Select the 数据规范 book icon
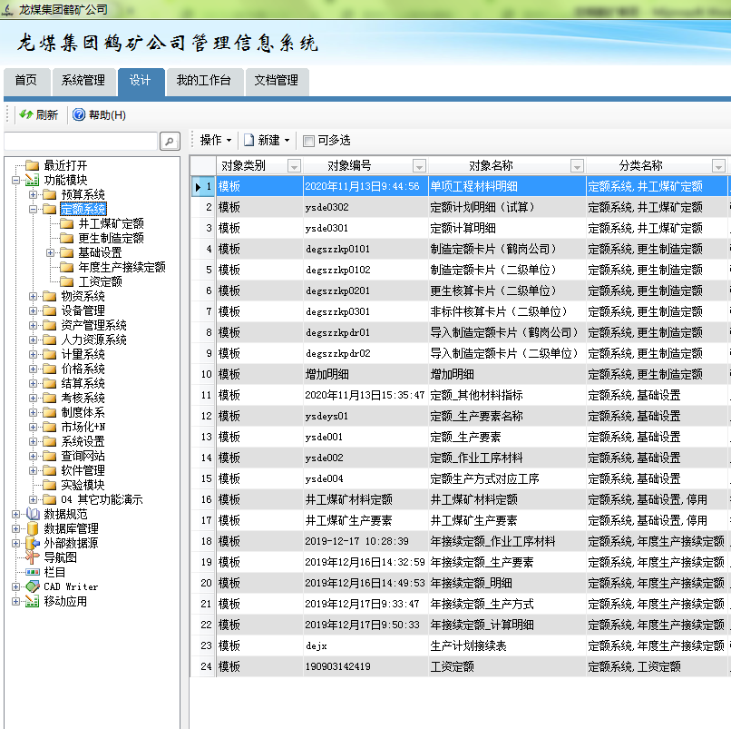The height and width of the screenshot is (729, 731). [x=33, y=513]
